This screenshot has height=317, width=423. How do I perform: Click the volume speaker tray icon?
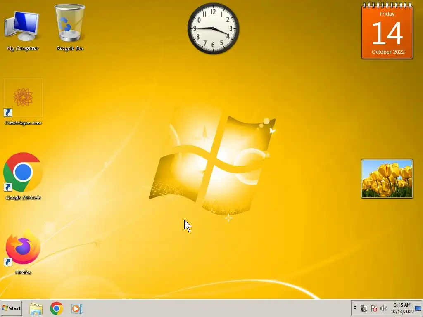pos(383,308)
